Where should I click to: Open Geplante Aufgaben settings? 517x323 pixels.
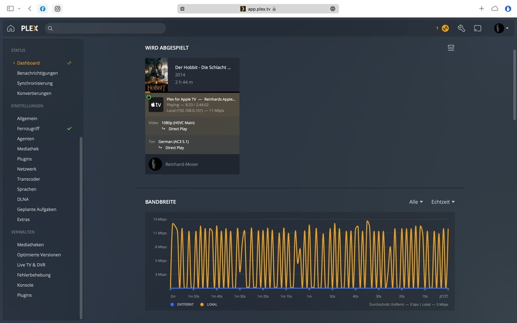click(x=36, y=209)
